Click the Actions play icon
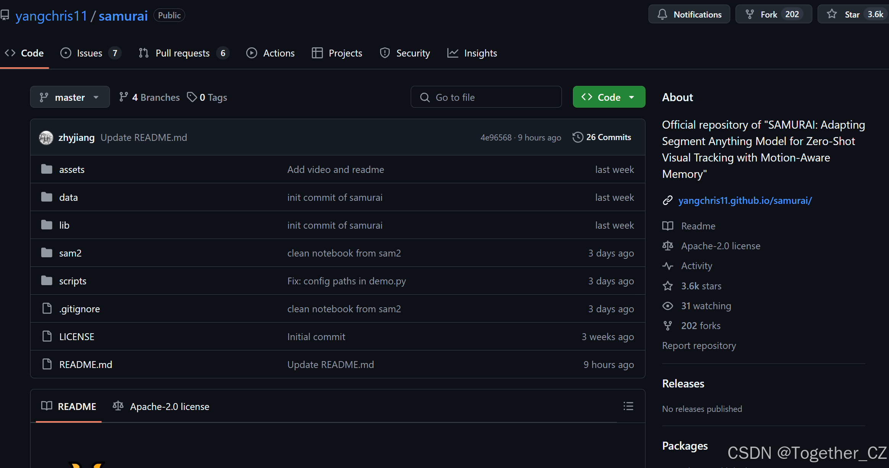The height and width of the screenshot is (468, 889). (252, 53)
